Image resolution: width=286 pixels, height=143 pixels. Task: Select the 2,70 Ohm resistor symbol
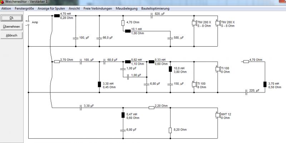coord(57,62)
